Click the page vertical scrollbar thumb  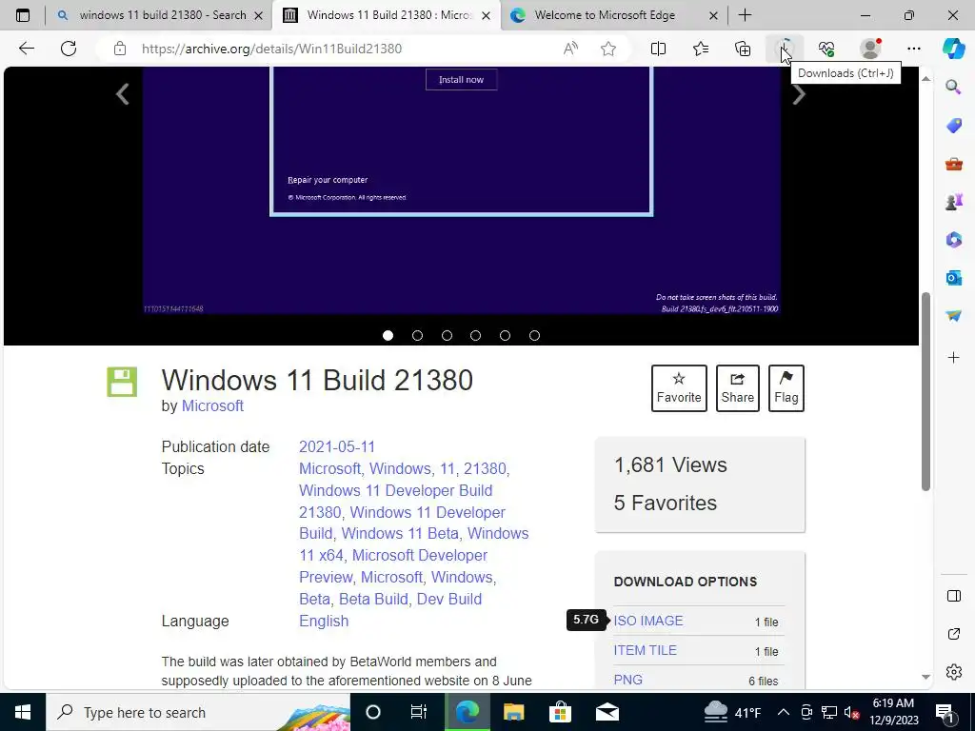(x=925, y=391)
